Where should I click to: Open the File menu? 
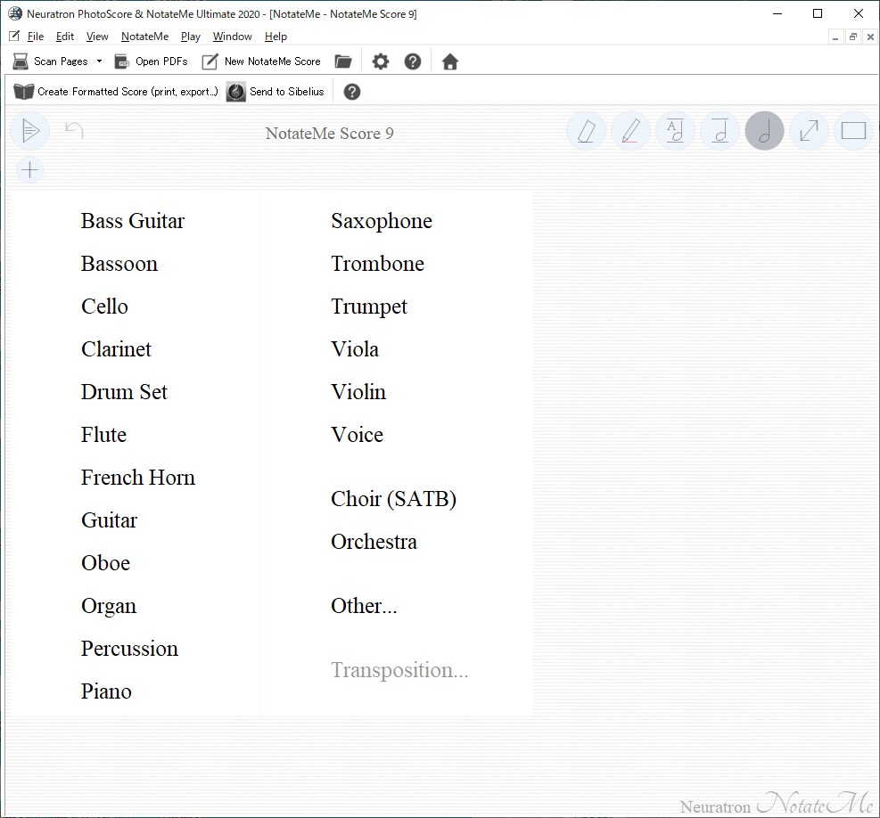(x=36, y=37)
